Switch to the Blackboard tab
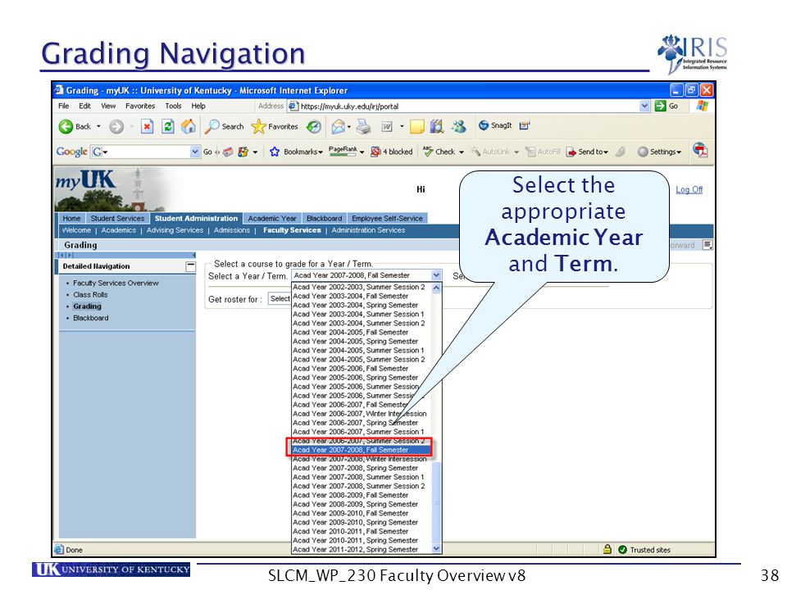Image resolution: width=787 pixels, height=590 pixels. [x=325, y=218]
